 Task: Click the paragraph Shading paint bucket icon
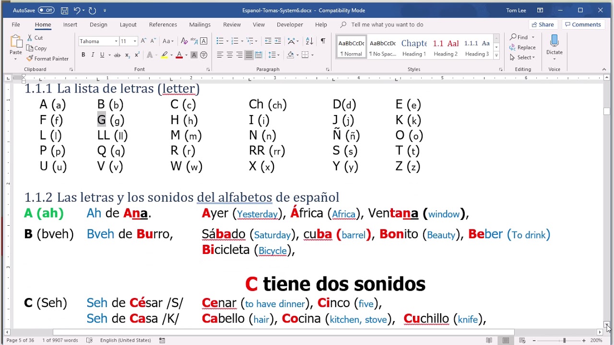290,55
